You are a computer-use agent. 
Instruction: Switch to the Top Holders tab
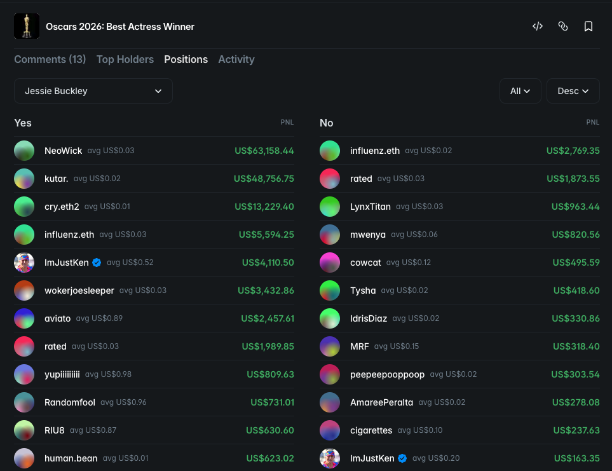pyautogui.click(x=125, y=59)
